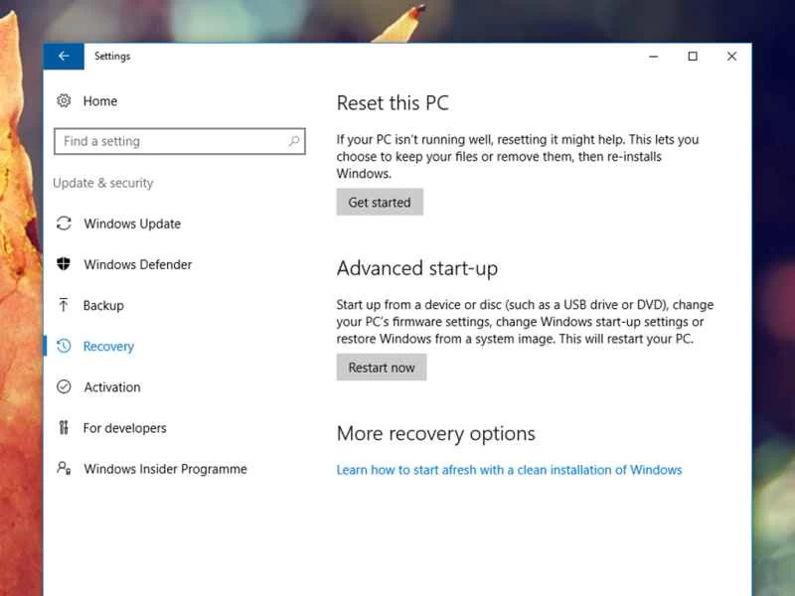This screenshot has width=795, height=596.
Task: Click the Windows Defender shield icon
Action: (64, 264)
